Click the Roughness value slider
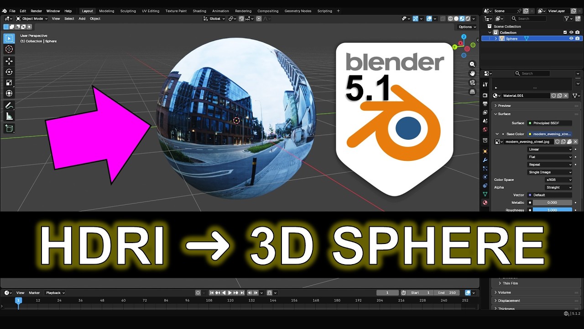This screenshot has width=584, height=329. 553,210
